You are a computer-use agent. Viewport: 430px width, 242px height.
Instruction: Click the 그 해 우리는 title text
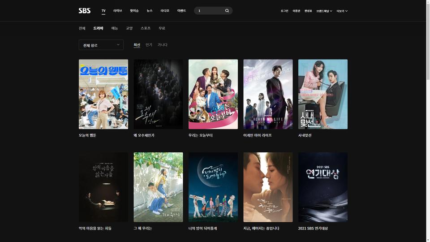tap(142, 228)
